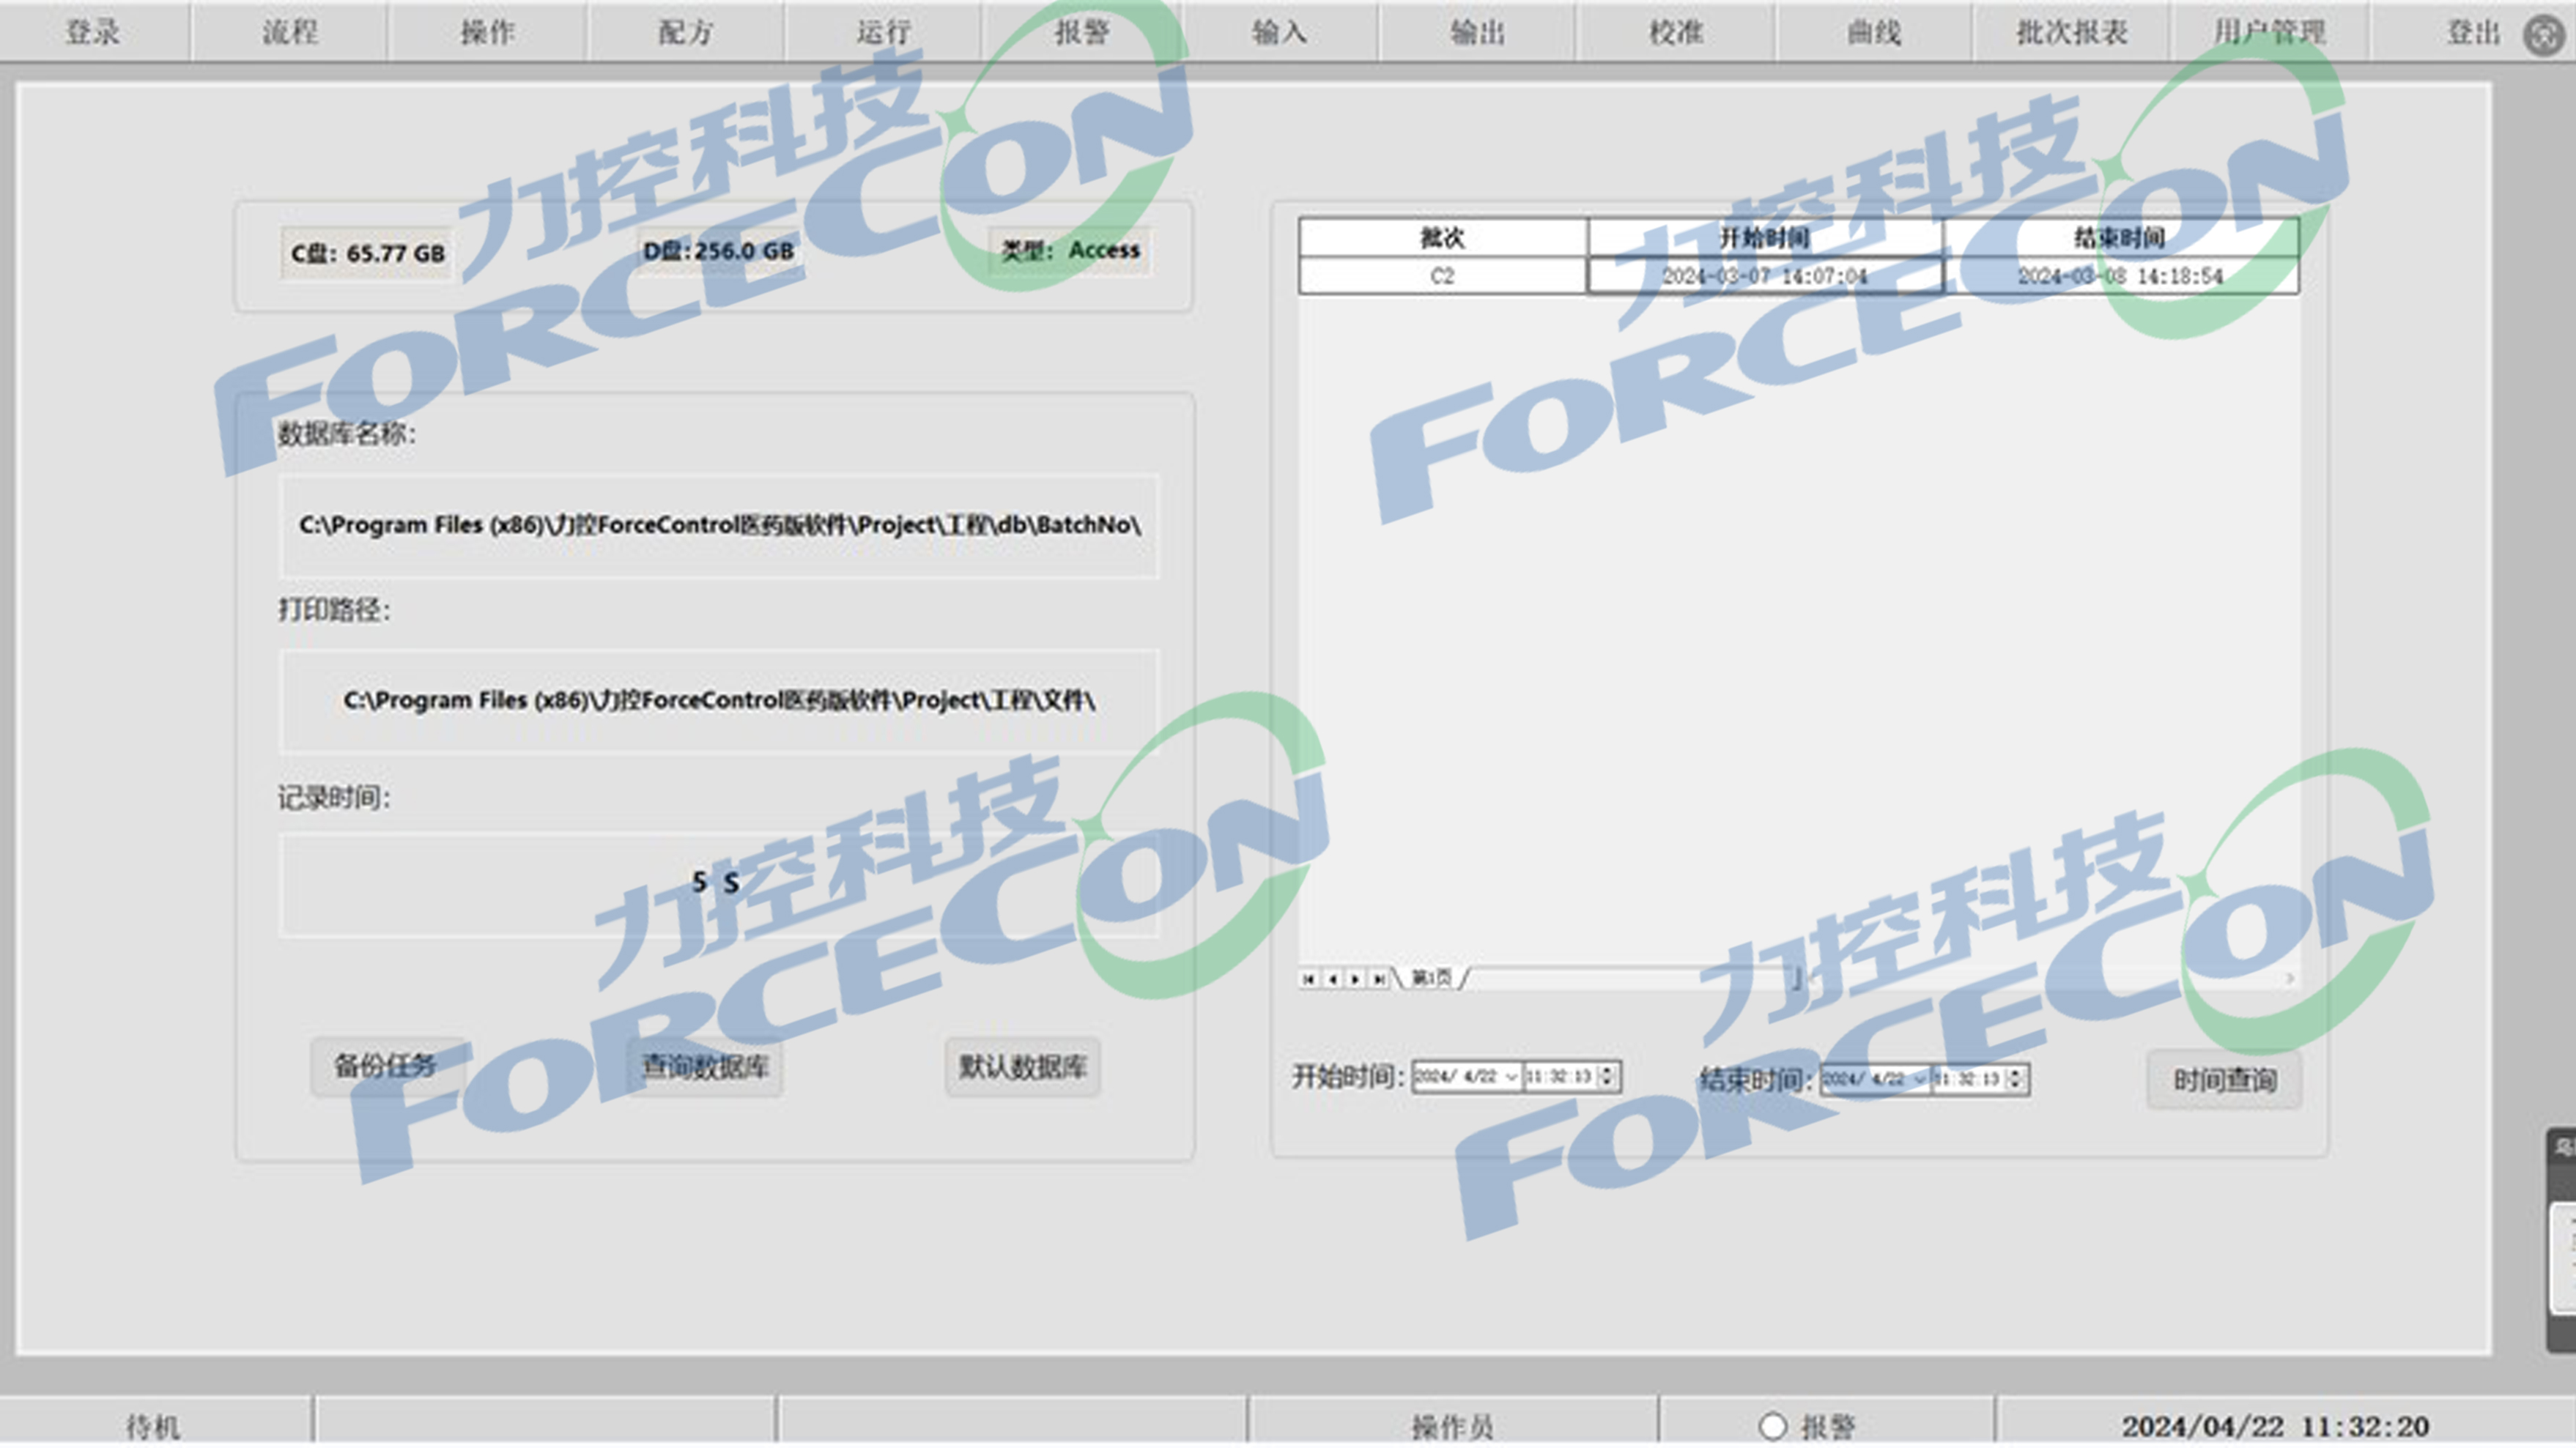Viewport: 2576px width, 1448px height.
Task: Select the 开始时间 column header
Action: pos(1765,238)
